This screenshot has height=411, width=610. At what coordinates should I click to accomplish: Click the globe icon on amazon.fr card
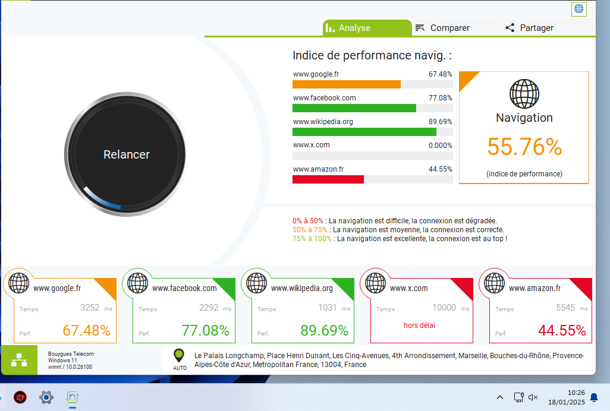[x=494, y=283]
